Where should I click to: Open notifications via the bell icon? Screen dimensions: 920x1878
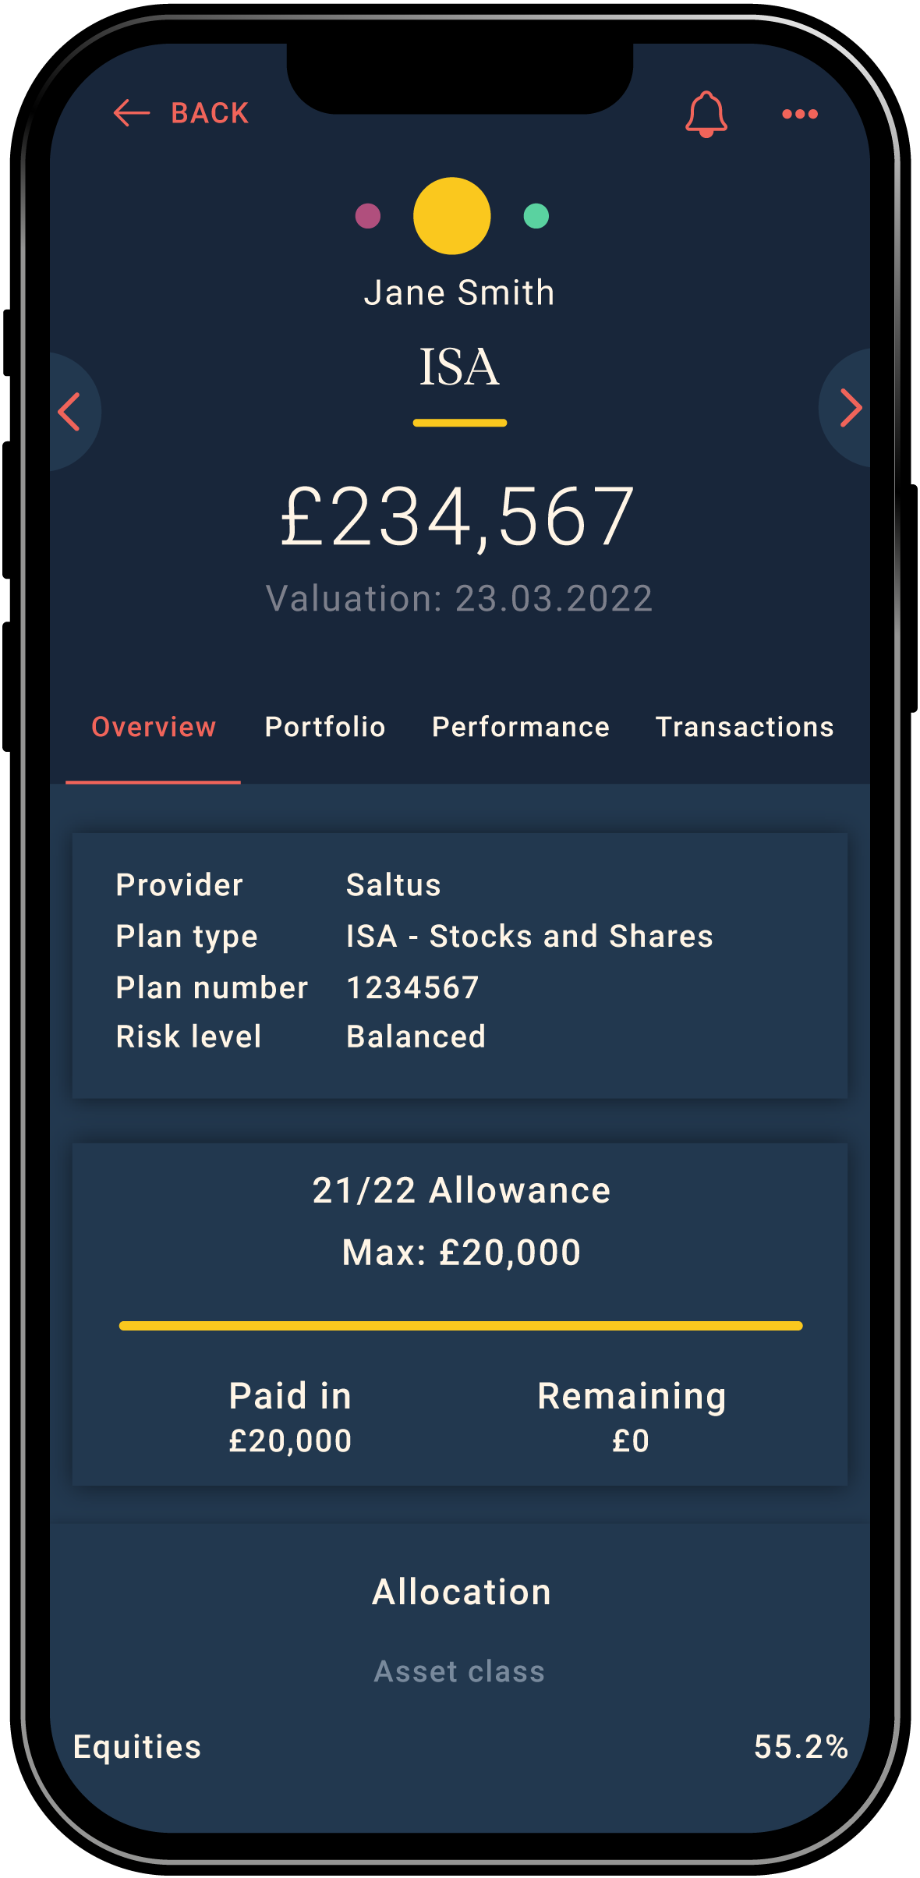tap(706, 115)
